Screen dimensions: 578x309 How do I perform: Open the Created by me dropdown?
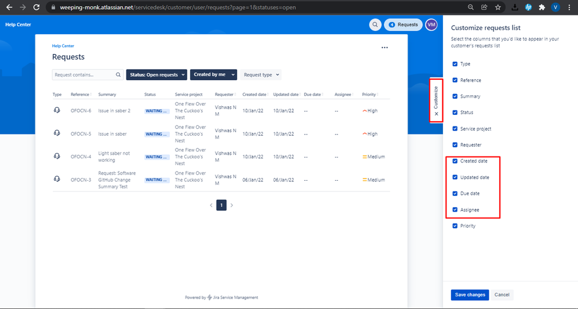tap(214, 75)
